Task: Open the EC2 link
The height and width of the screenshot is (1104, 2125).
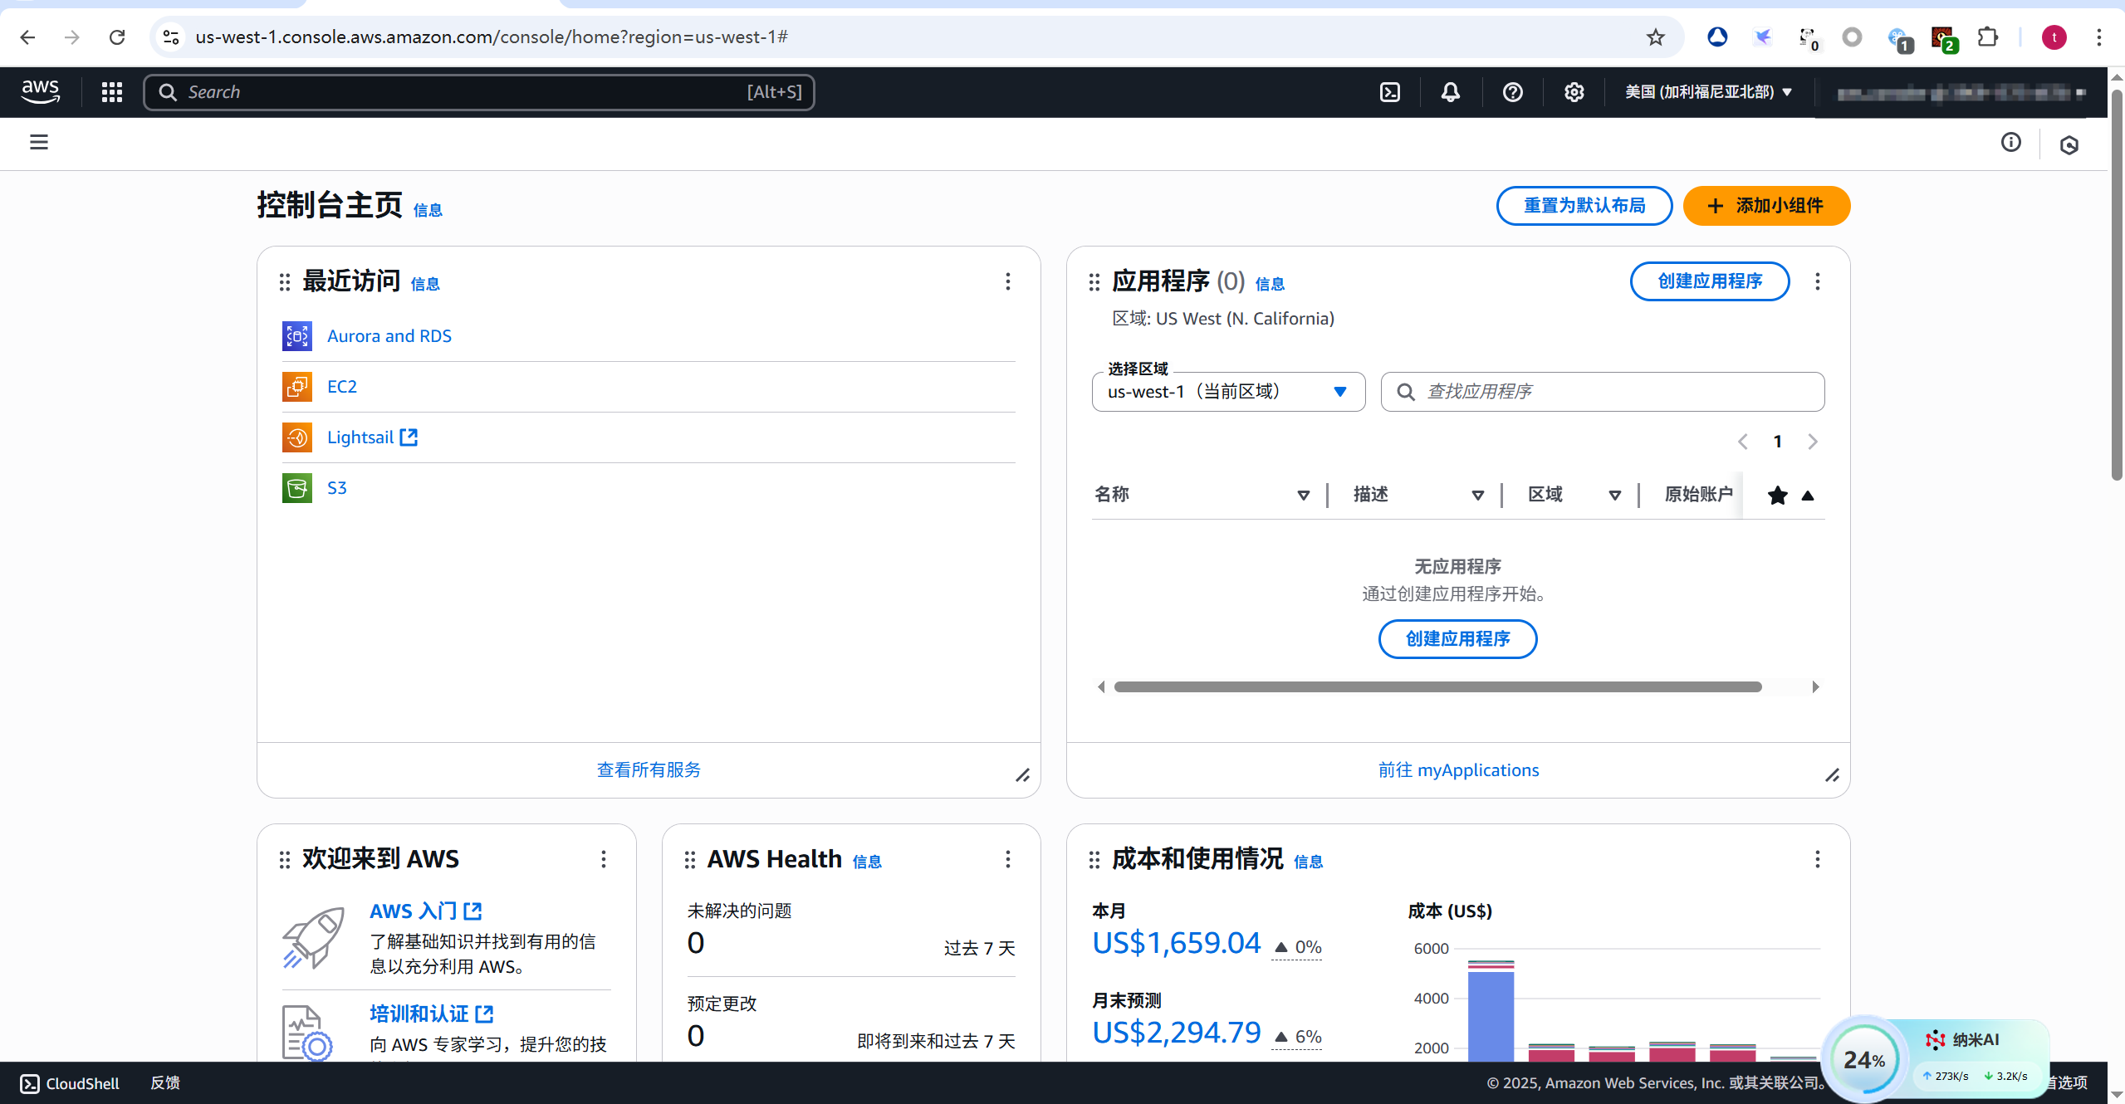Action: point(342,387)
